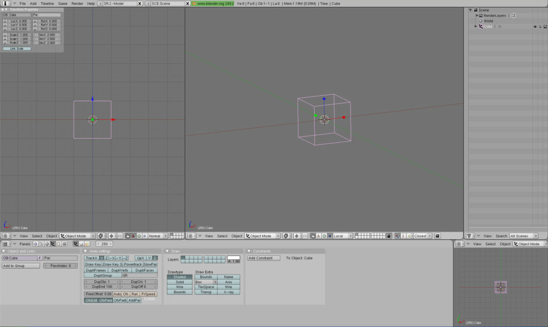Viewport: 548px width, 327px height.
Task: Open Local orientation dropdown in center view
Action: (x=342, y=236)
